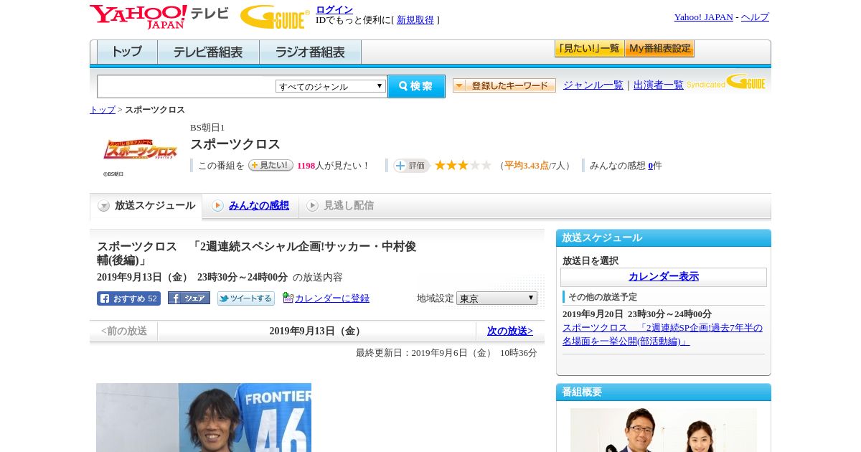Open the すべてのジャンル genre dropdown
861x452 pixels.
[x=331, y=86]
